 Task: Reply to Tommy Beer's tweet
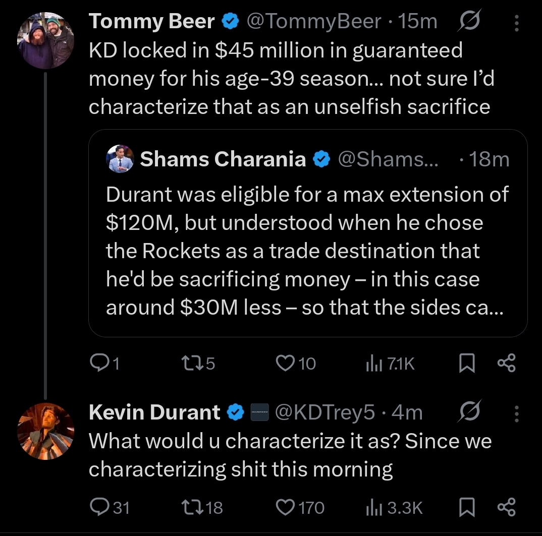pos(96,363)
